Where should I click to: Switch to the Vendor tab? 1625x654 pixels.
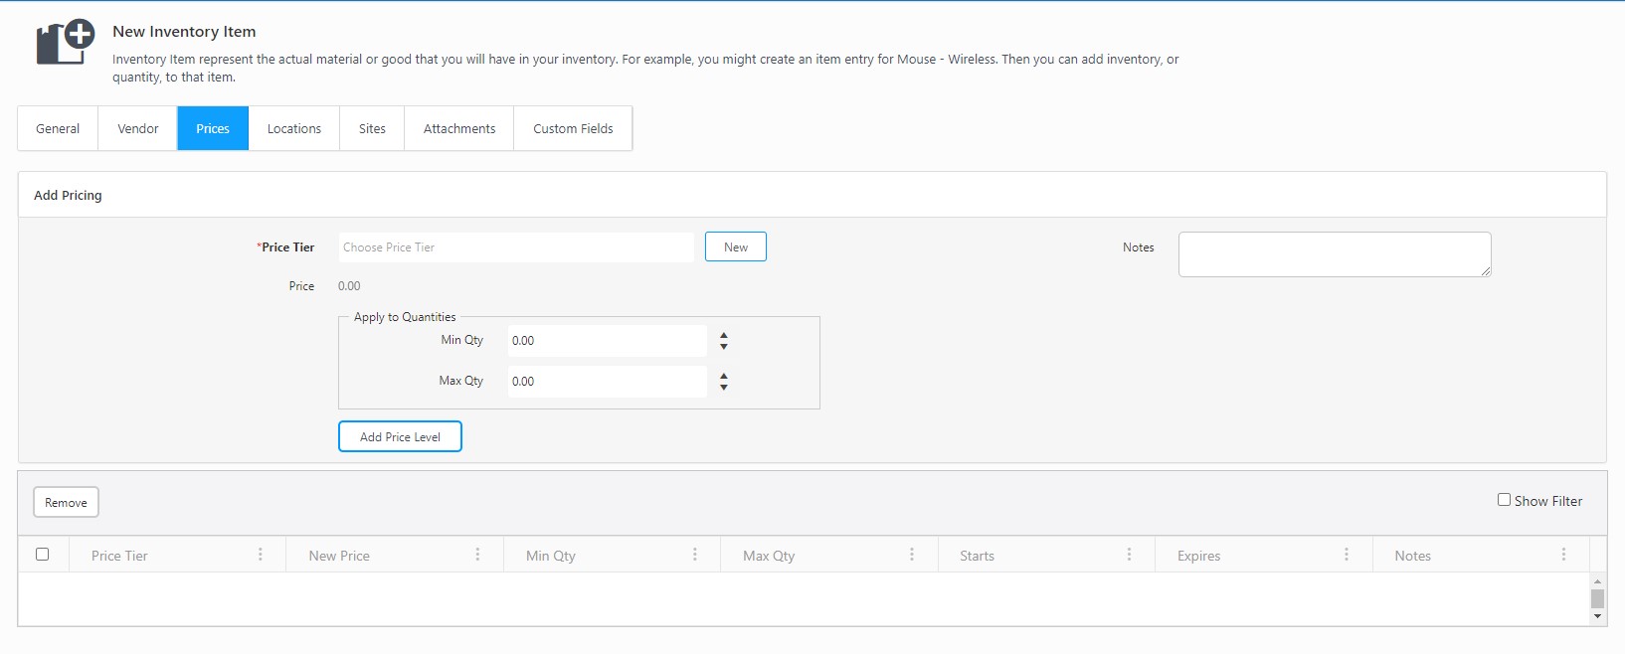point(137,129)
